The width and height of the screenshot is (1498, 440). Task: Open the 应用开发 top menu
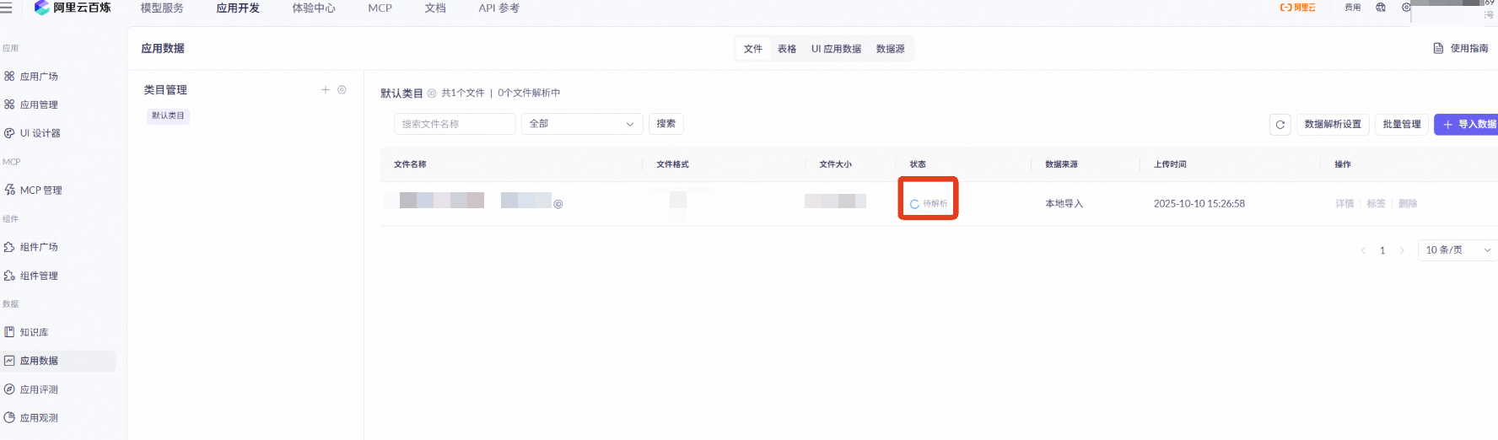click(x=238, y=8)
